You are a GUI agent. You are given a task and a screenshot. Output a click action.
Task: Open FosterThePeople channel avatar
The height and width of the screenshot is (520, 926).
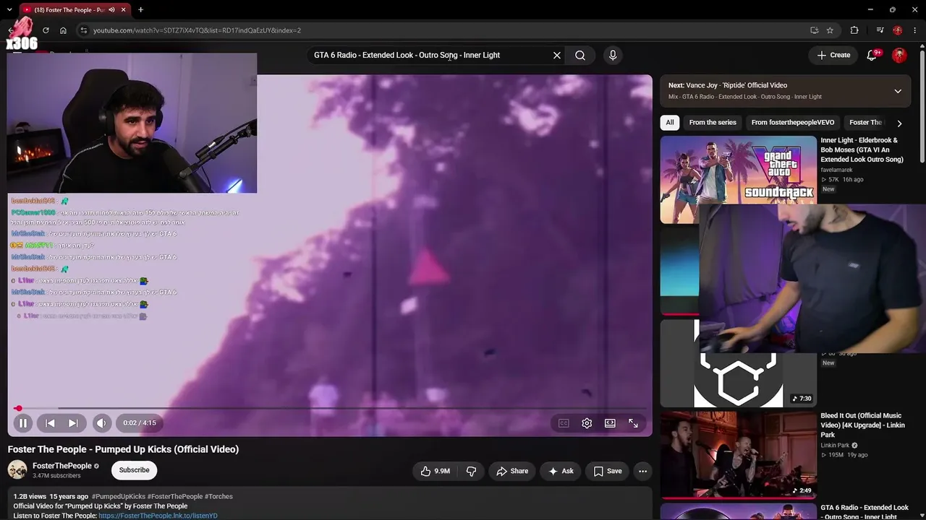[17, 470]
